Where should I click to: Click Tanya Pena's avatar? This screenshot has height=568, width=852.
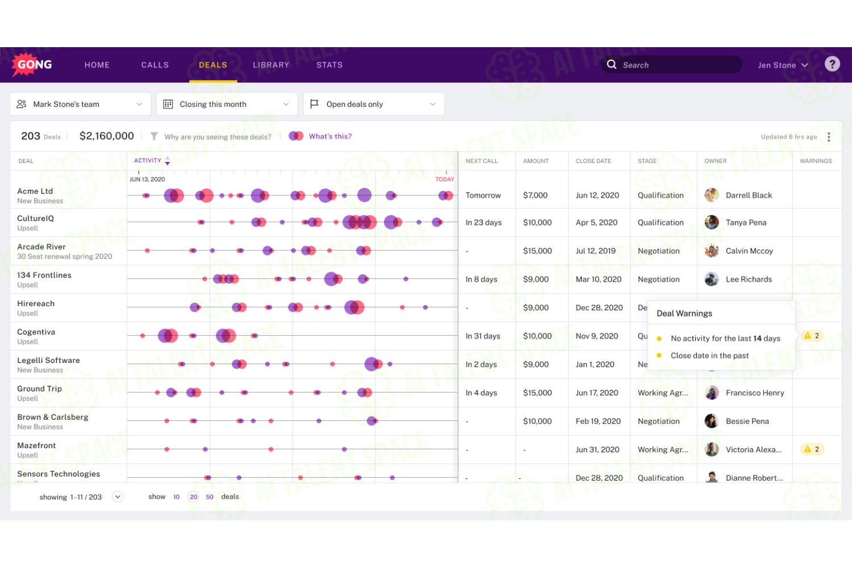click(x=712, y=222)
